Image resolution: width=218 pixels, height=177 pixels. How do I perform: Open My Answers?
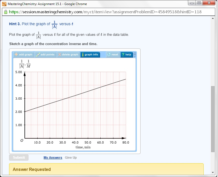point(52,157)
